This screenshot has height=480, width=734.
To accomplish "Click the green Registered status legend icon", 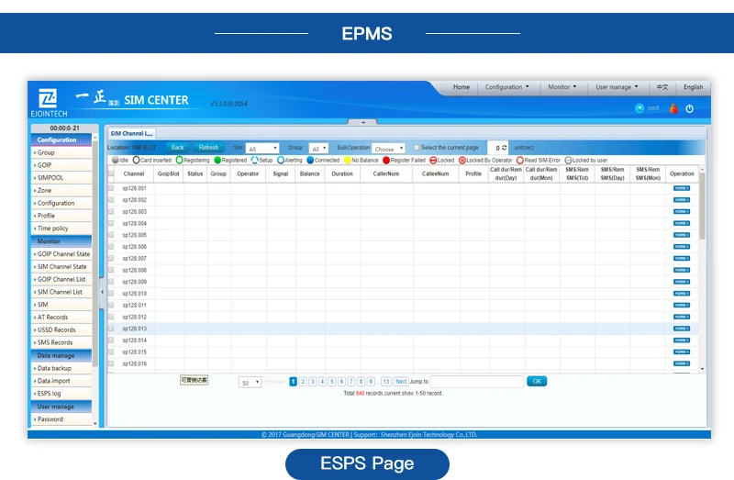I will click(217, 161).
